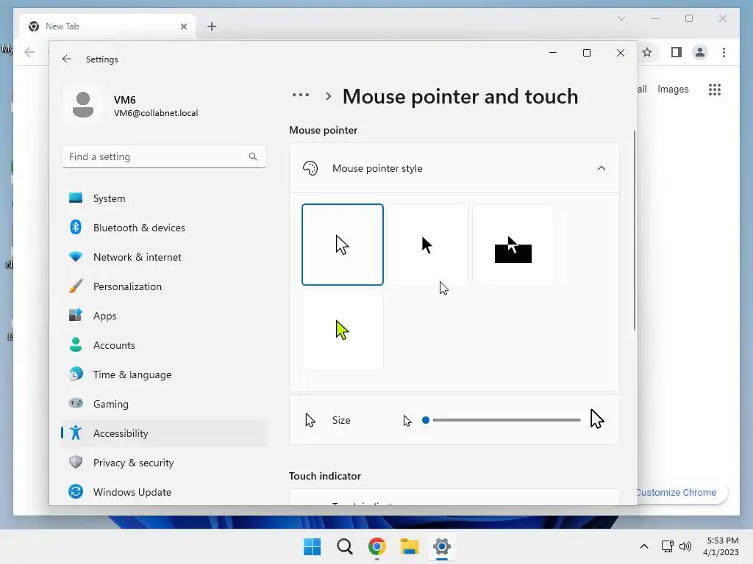Click the breadcrumb ellipsis in Settings
753x564 pixels.
point(301,95)
